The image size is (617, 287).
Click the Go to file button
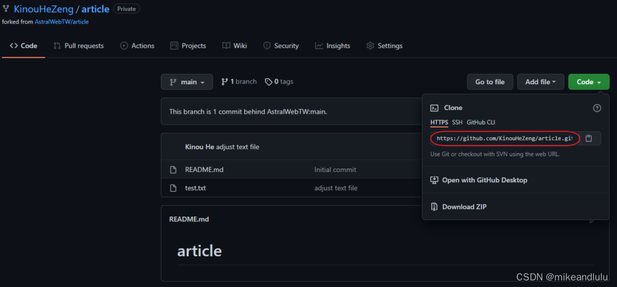pyautogui.click(x=490, y=82)
